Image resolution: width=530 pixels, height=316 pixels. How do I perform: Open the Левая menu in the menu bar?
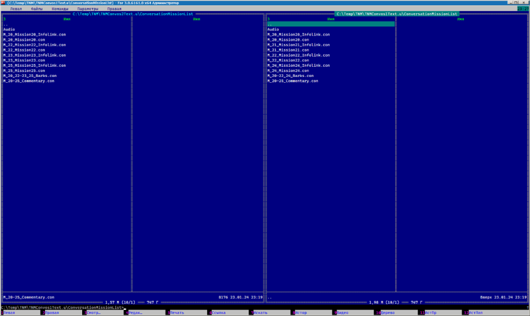point(16,9)
